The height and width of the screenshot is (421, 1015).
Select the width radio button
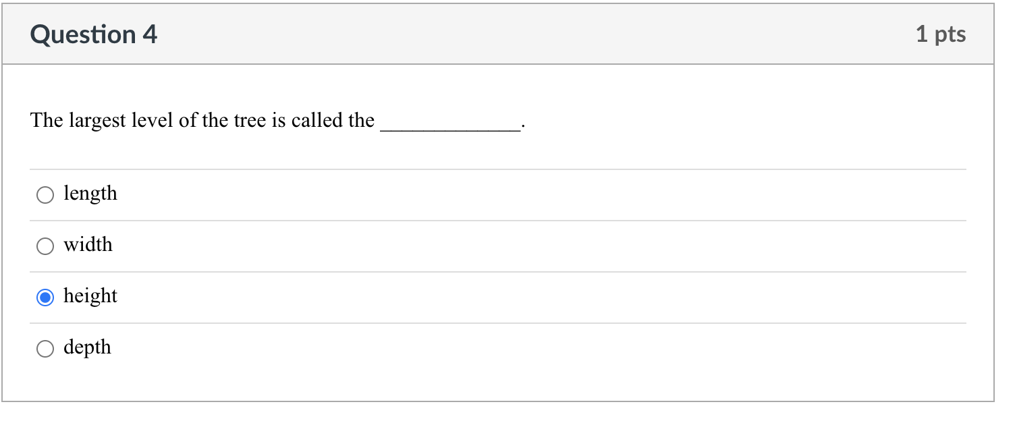pos(45,246)
